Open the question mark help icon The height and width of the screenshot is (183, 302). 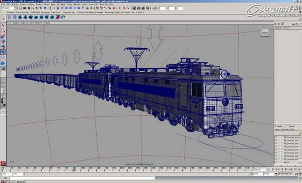click(x=83, y=8)
